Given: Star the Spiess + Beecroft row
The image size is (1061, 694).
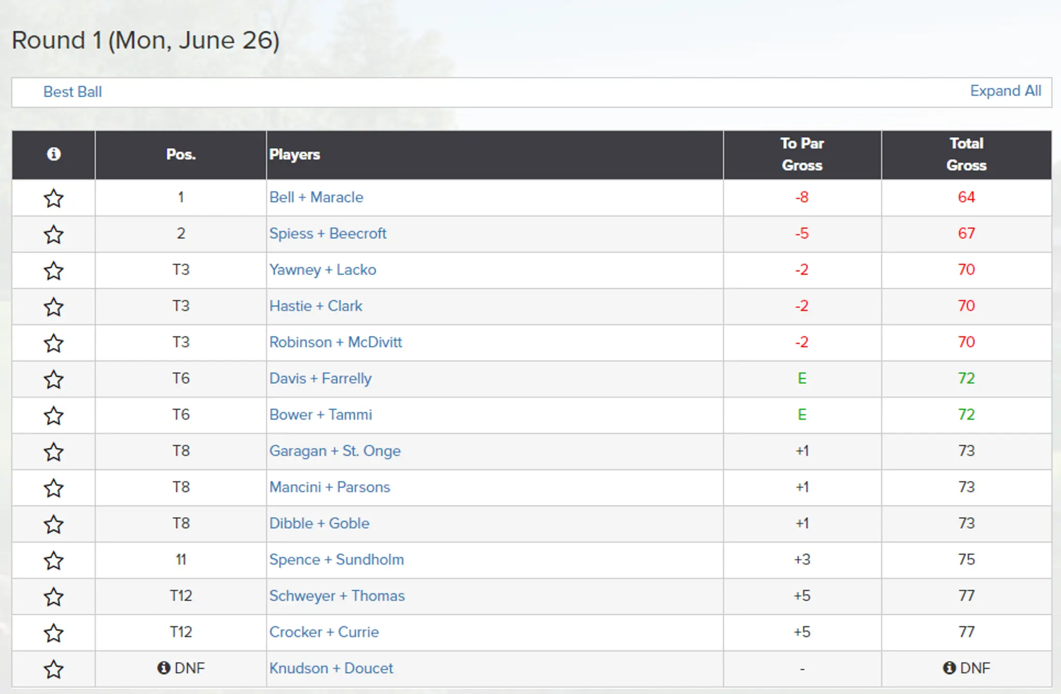Looking at the screenshot, I should pyautogui.click(x=54, y=234).
